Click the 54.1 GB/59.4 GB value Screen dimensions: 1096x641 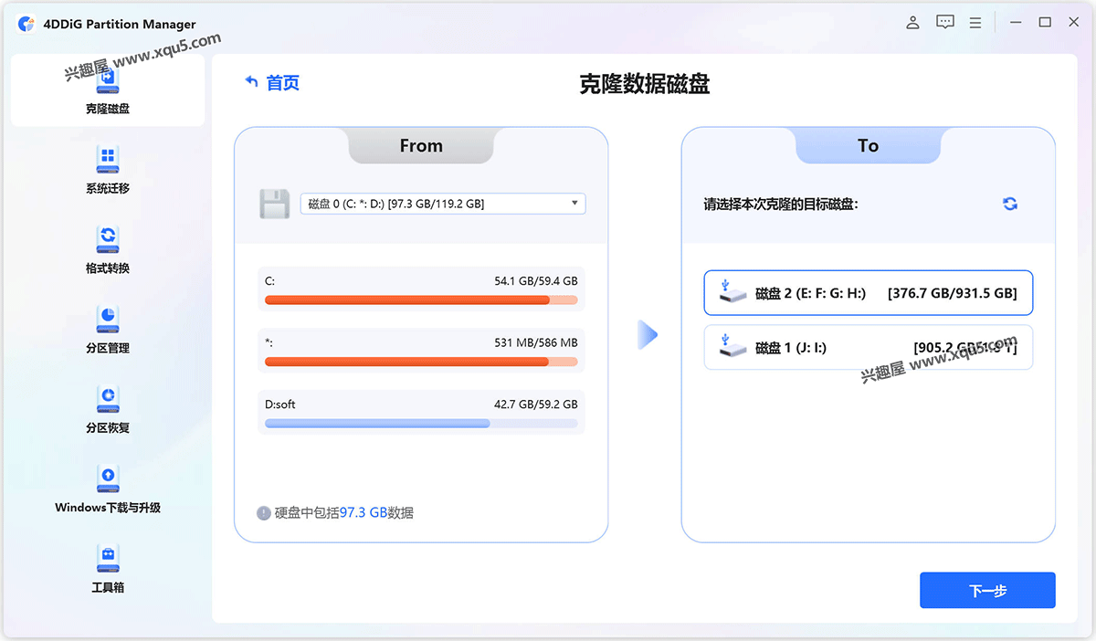(536, 281)
